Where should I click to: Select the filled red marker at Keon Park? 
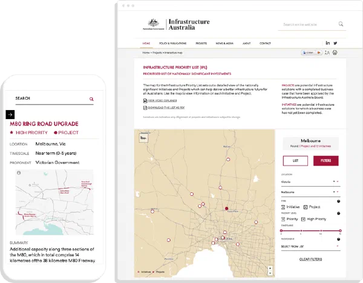coord(227,209)
